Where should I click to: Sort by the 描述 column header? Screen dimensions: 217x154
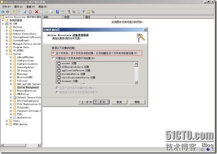pos(100,17)
